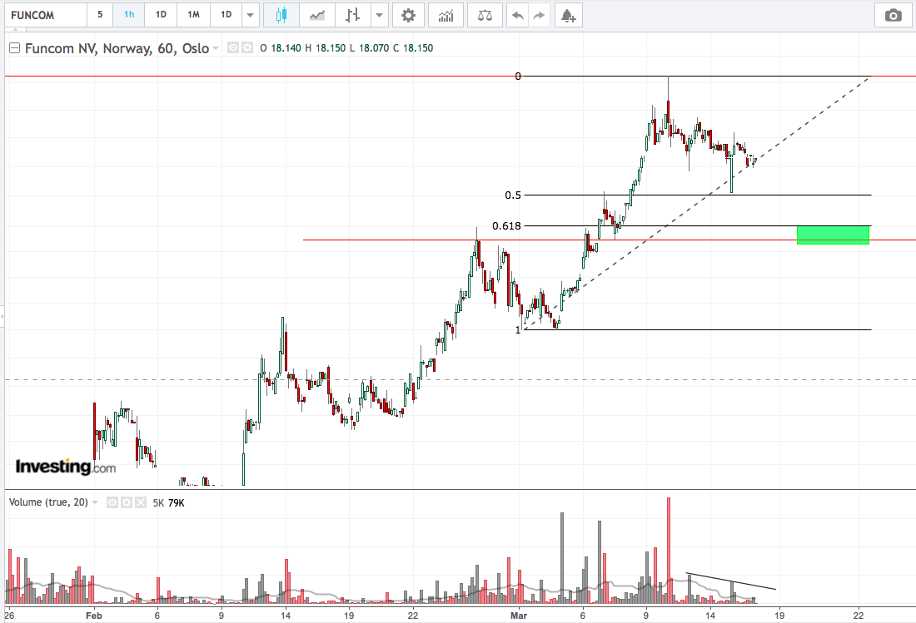
Task: Choose the bar chart style icon
Action: (x=352, y=15)
